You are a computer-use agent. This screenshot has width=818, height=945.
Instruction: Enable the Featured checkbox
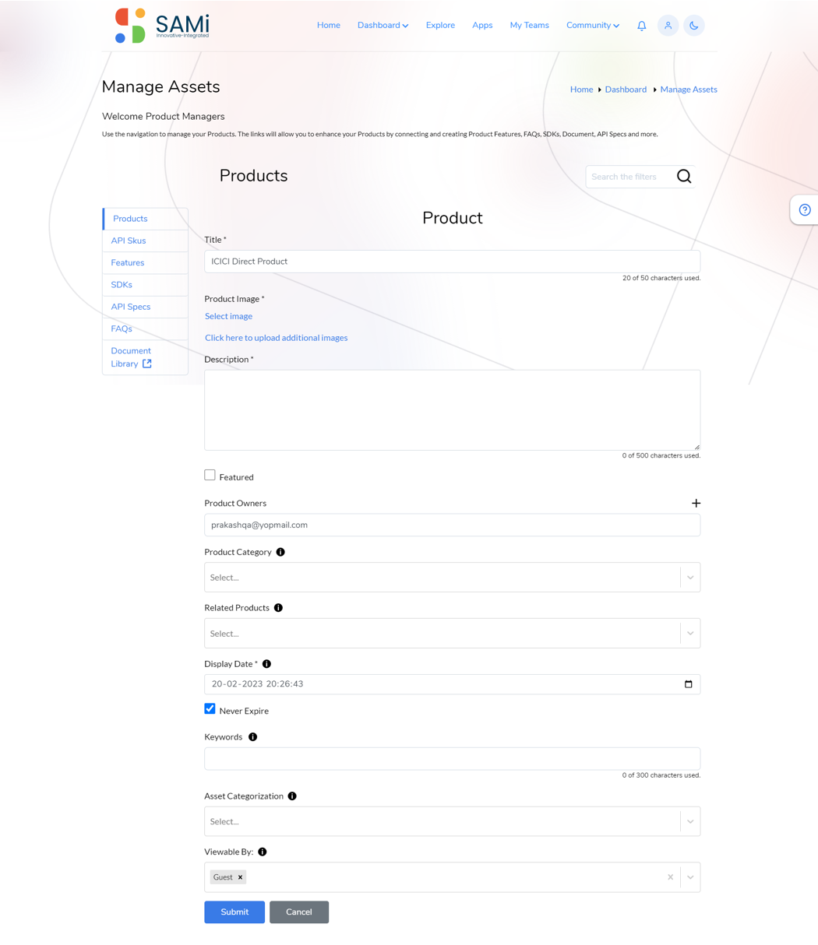210,475
